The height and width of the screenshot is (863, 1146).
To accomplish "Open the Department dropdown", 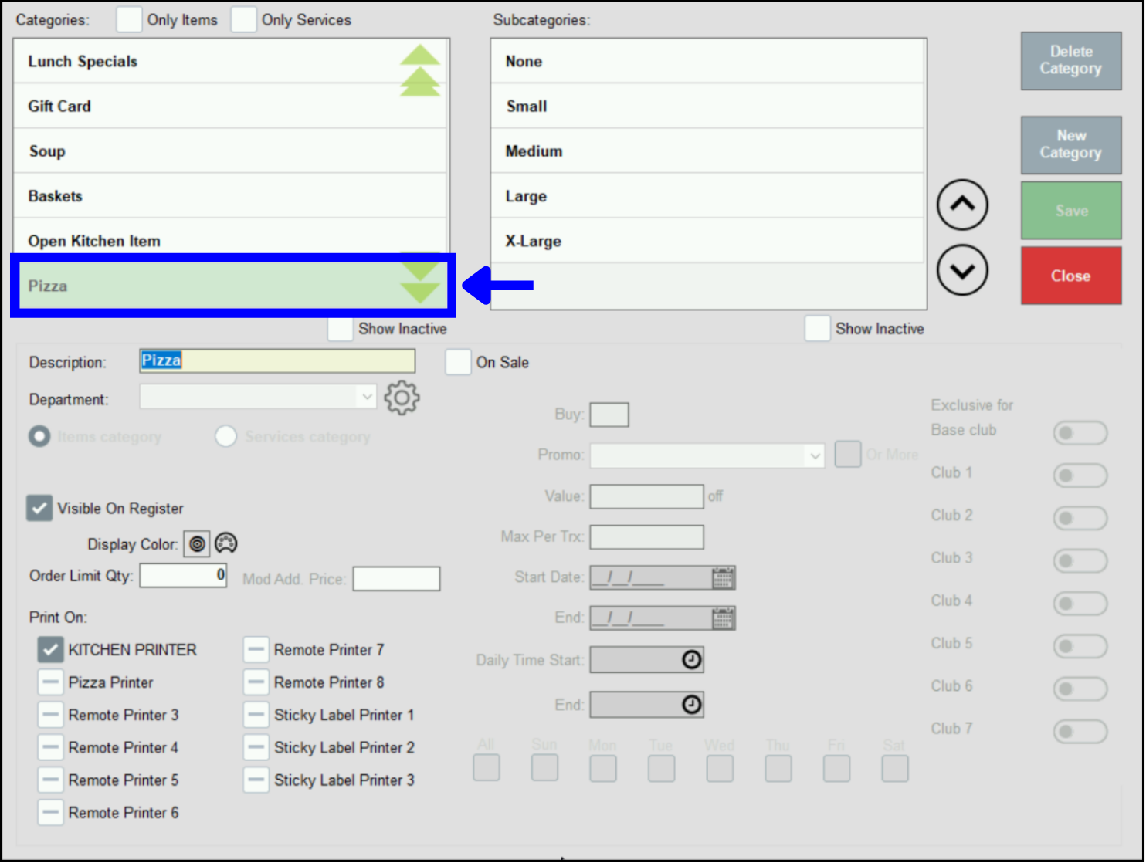I will pyautogui.click(x=366, y=396).
